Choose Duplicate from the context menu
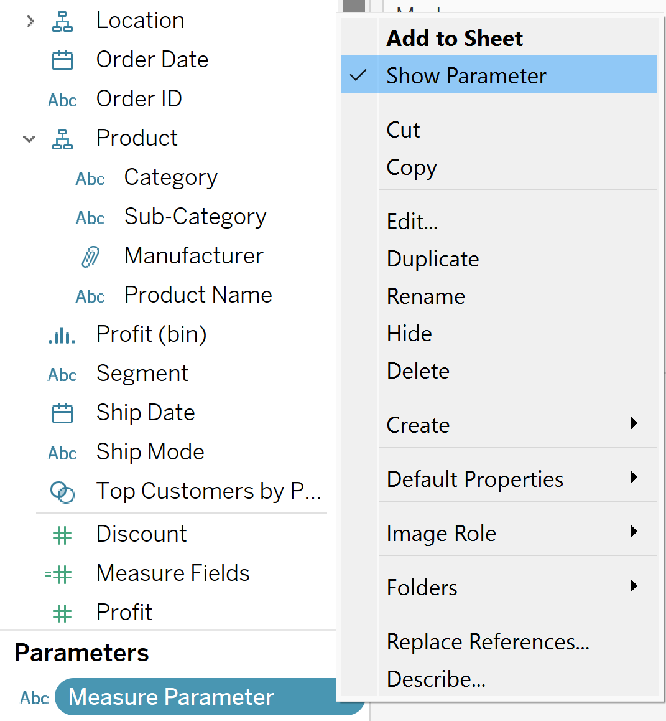The image size is (666, 721). point(433,259)
